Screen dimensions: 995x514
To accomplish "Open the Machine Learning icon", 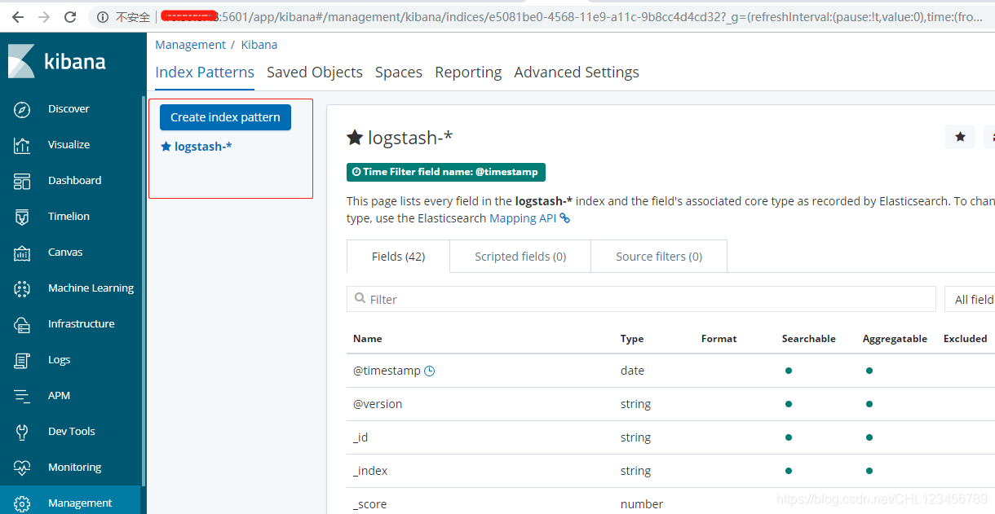I will (x=22, y=288).
